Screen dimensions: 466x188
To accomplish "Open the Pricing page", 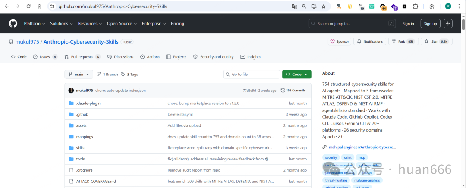I will pyautogui.click(x=177, y=23).
